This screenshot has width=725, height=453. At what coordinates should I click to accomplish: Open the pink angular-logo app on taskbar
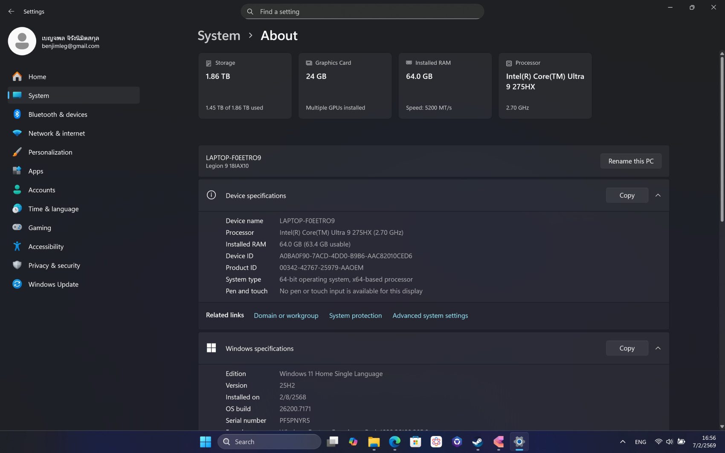[499, 442]
